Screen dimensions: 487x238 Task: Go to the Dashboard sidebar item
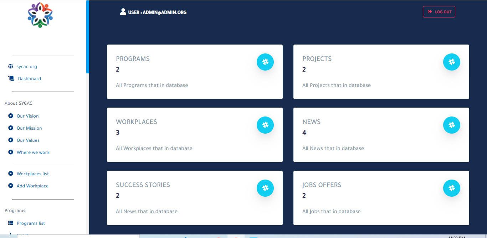[29, 79]
